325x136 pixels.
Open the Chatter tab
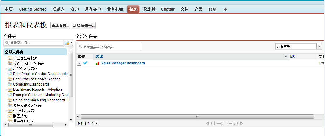pos(168,9)
